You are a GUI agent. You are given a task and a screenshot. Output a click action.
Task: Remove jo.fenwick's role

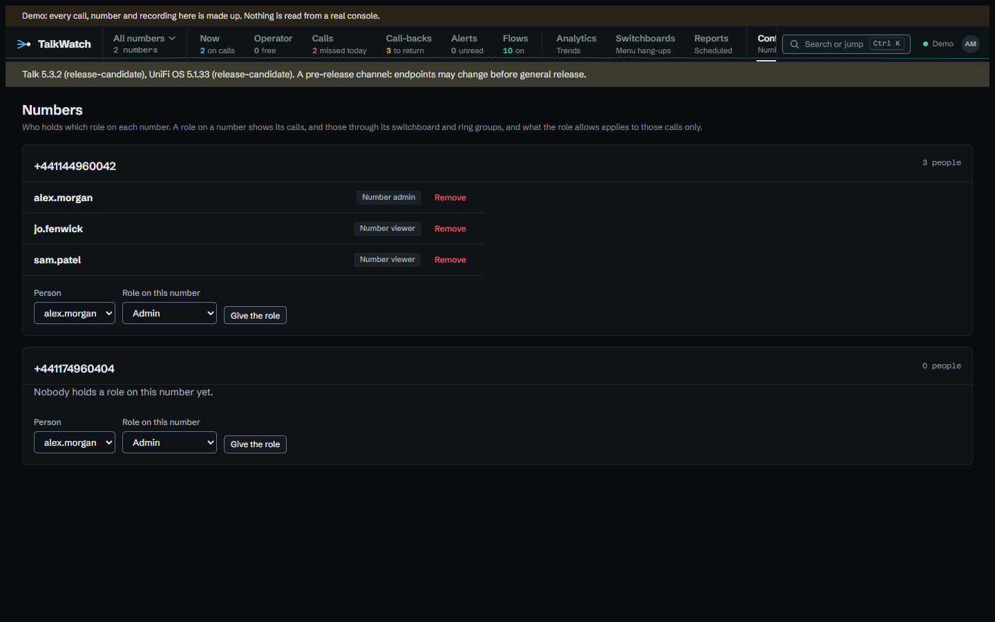click(x=451, y=229)
